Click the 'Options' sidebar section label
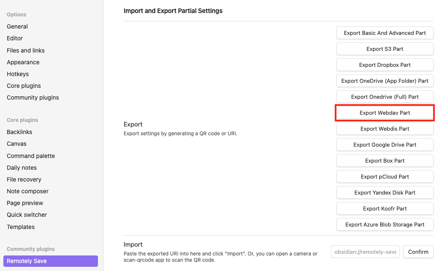Image resolution: width=447 pixels, height=271 pixels. click(x=16, y=15)
